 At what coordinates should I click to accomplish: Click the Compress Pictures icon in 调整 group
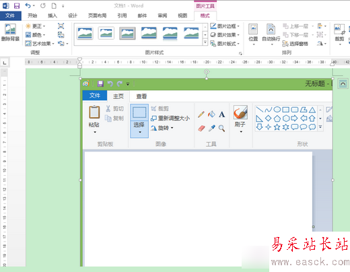point(61,26)
